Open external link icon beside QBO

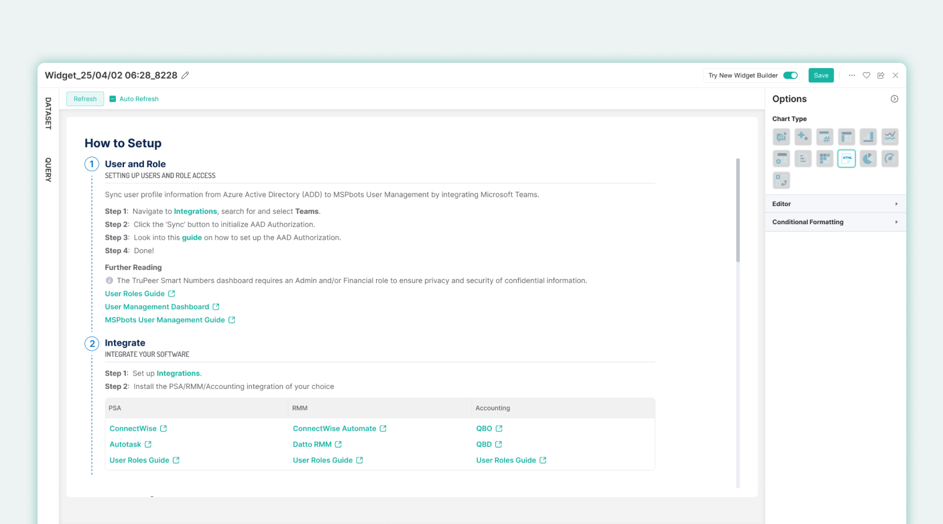(499, 429)
